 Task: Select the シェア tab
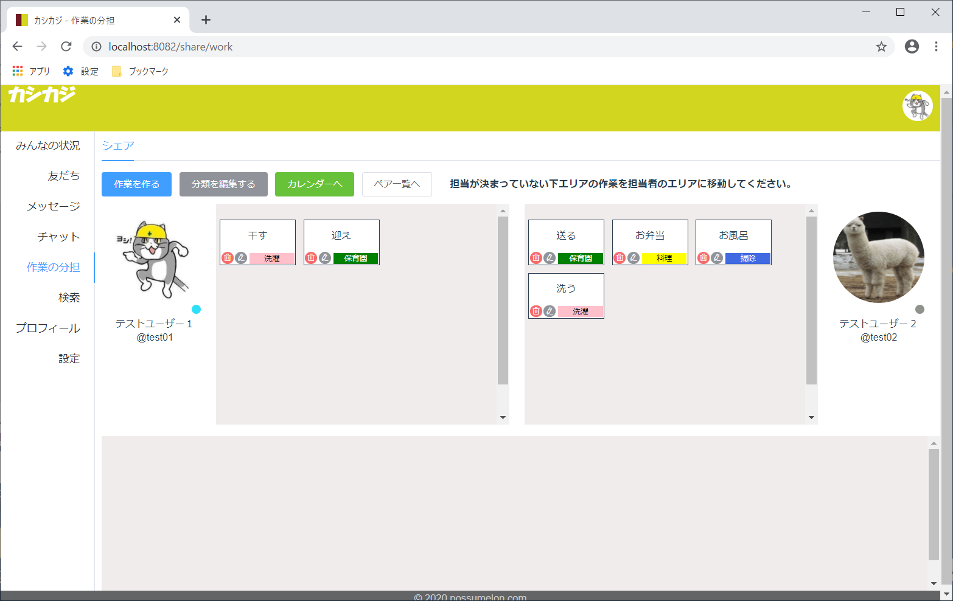tap(118, 146)
